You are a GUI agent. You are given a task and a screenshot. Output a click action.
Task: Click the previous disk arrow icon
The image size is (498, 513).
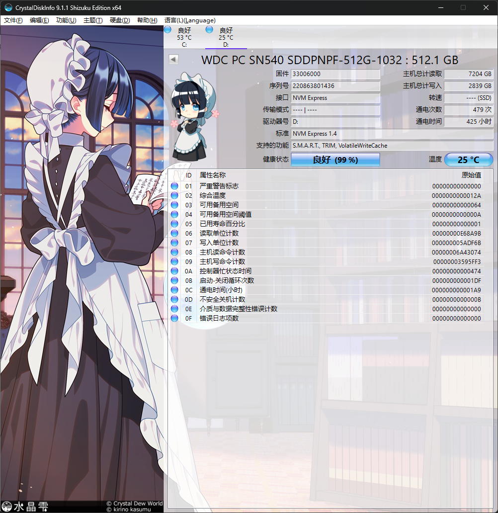(173, 59)
